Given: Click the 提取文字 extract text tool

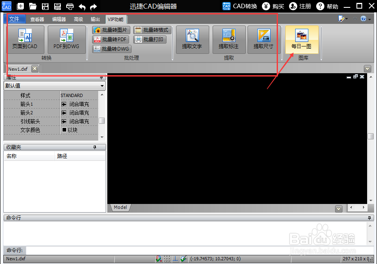Looking at the screenshot, I should [192, 39].
